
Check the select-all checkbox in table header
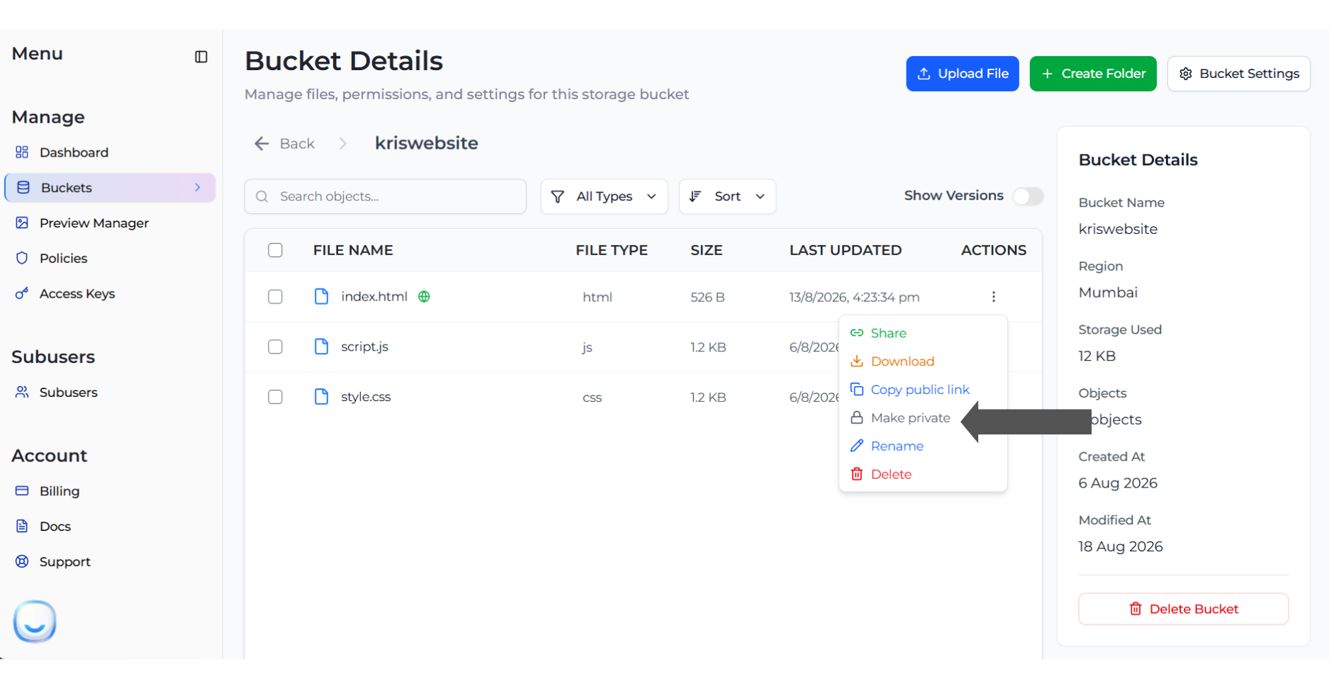275,250
